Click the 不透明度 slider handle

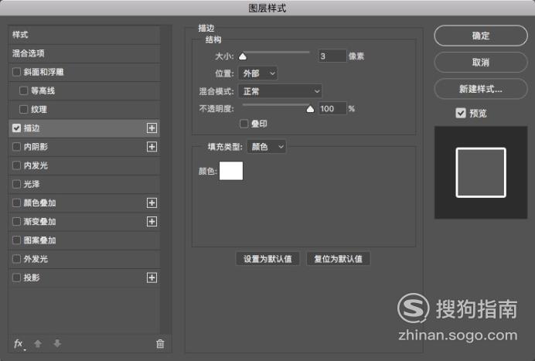coord(310,109)
